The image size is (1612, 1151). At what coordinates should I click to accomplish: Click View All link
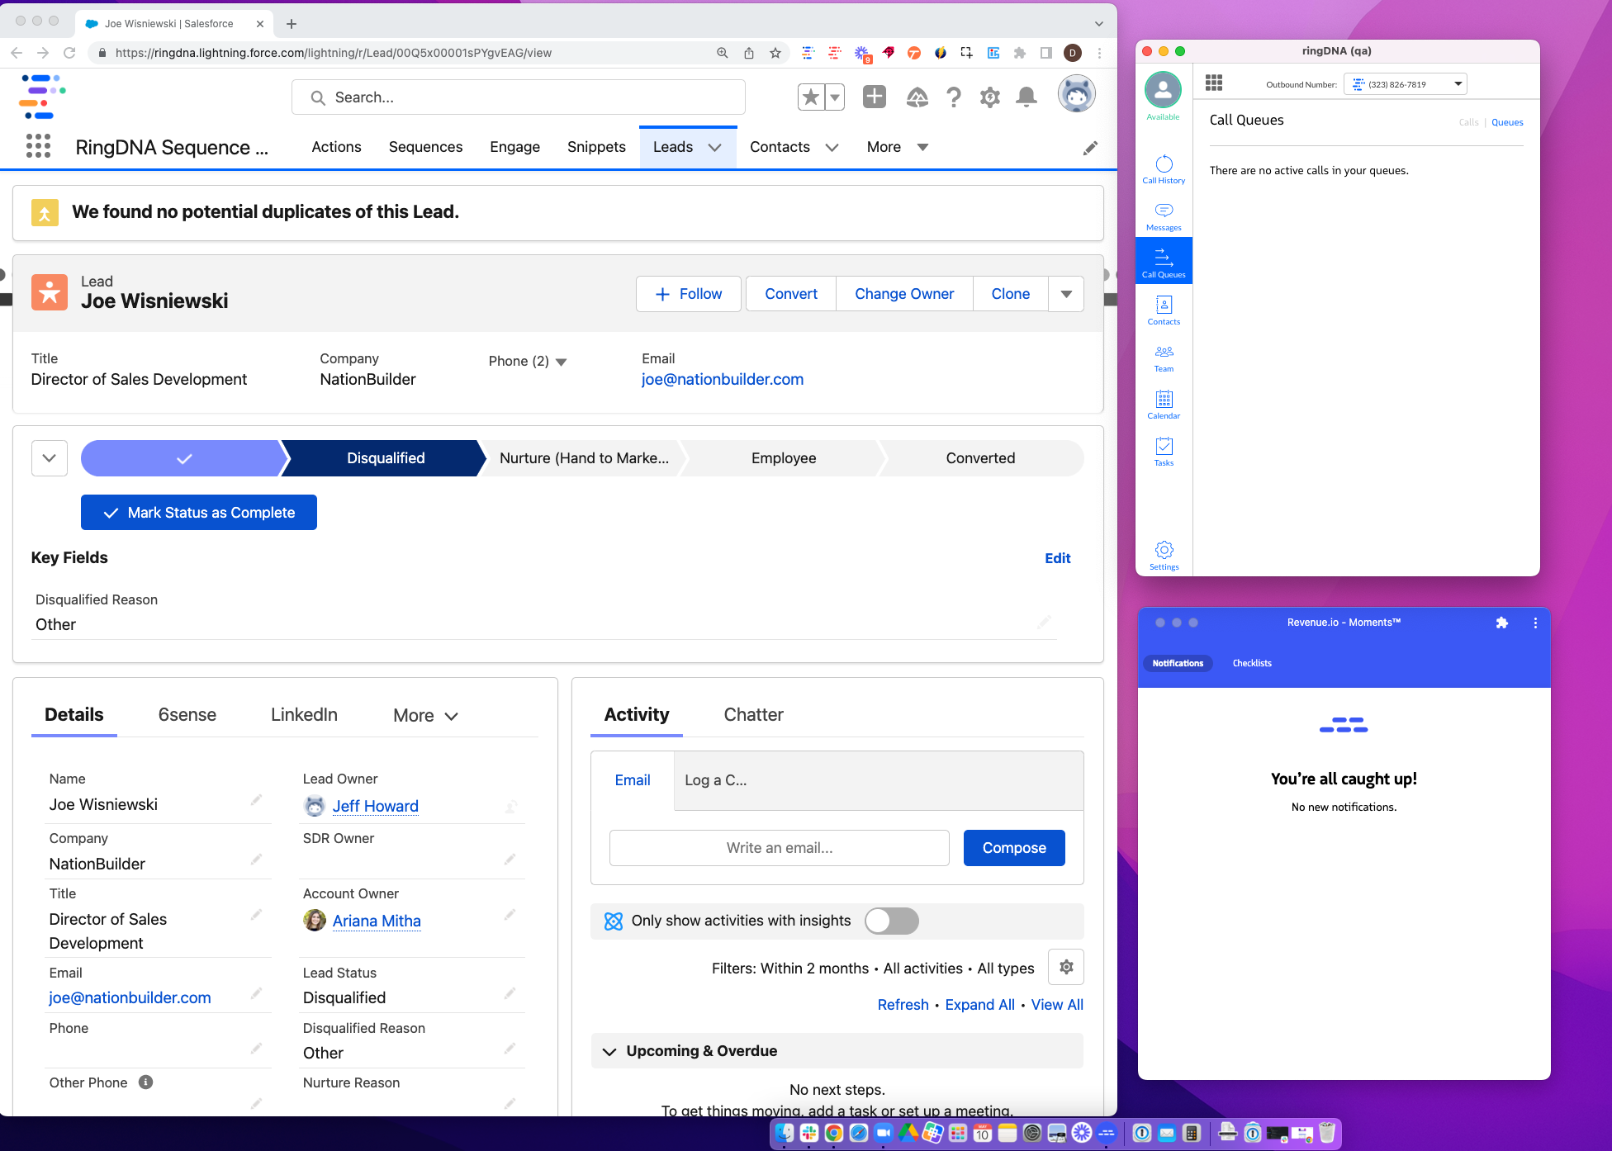tap(1056, 1005)
